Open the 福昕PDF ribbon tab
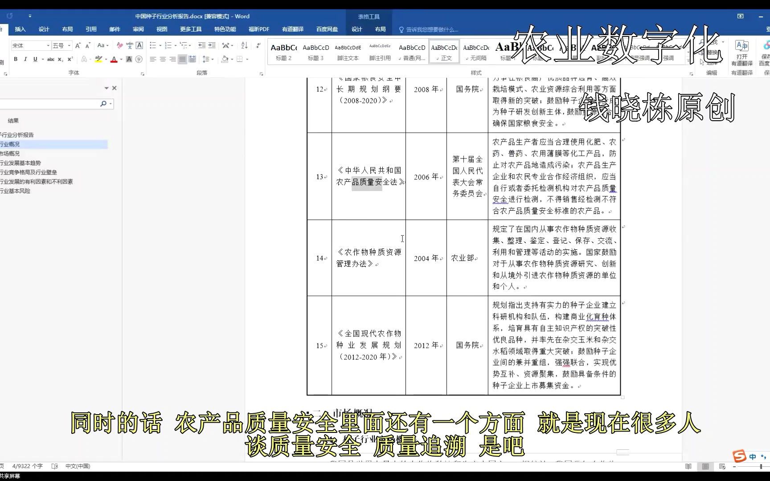 click(259, 29)
